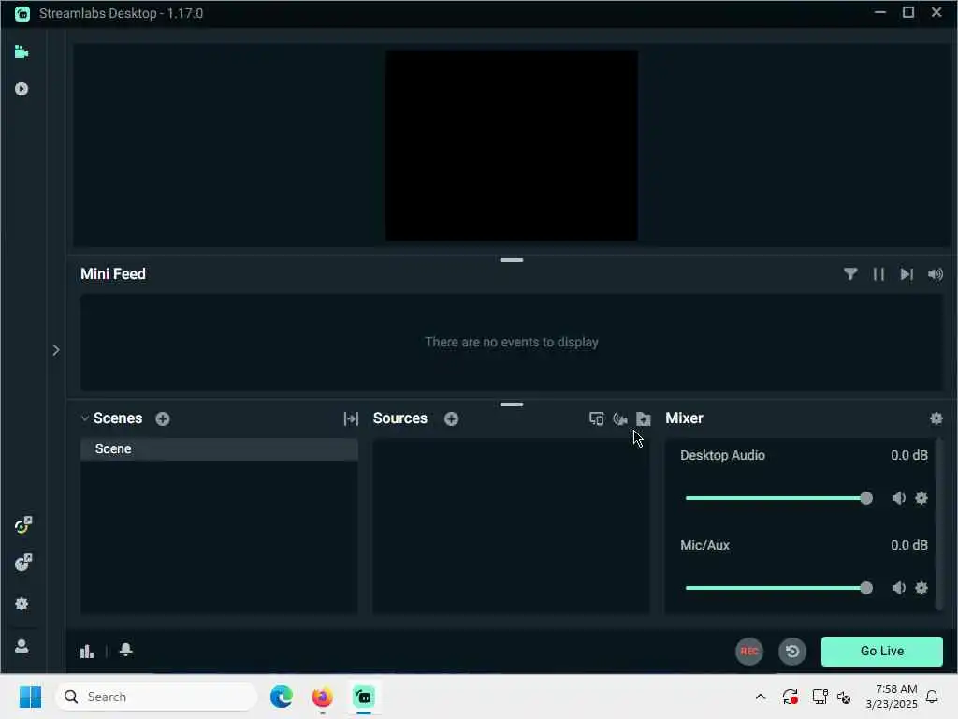Screen dimensions: 958x719
Task: Open source audio/widget icon in Sources
Action: pos(620,418)
